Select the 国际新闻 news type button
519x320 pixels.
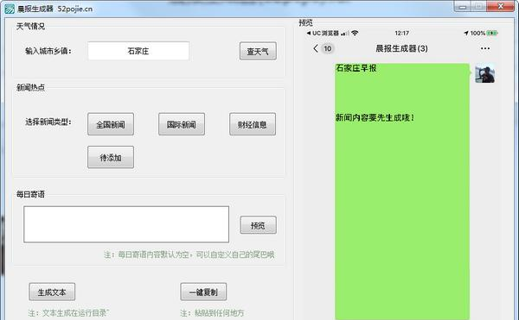coord(182,124)
